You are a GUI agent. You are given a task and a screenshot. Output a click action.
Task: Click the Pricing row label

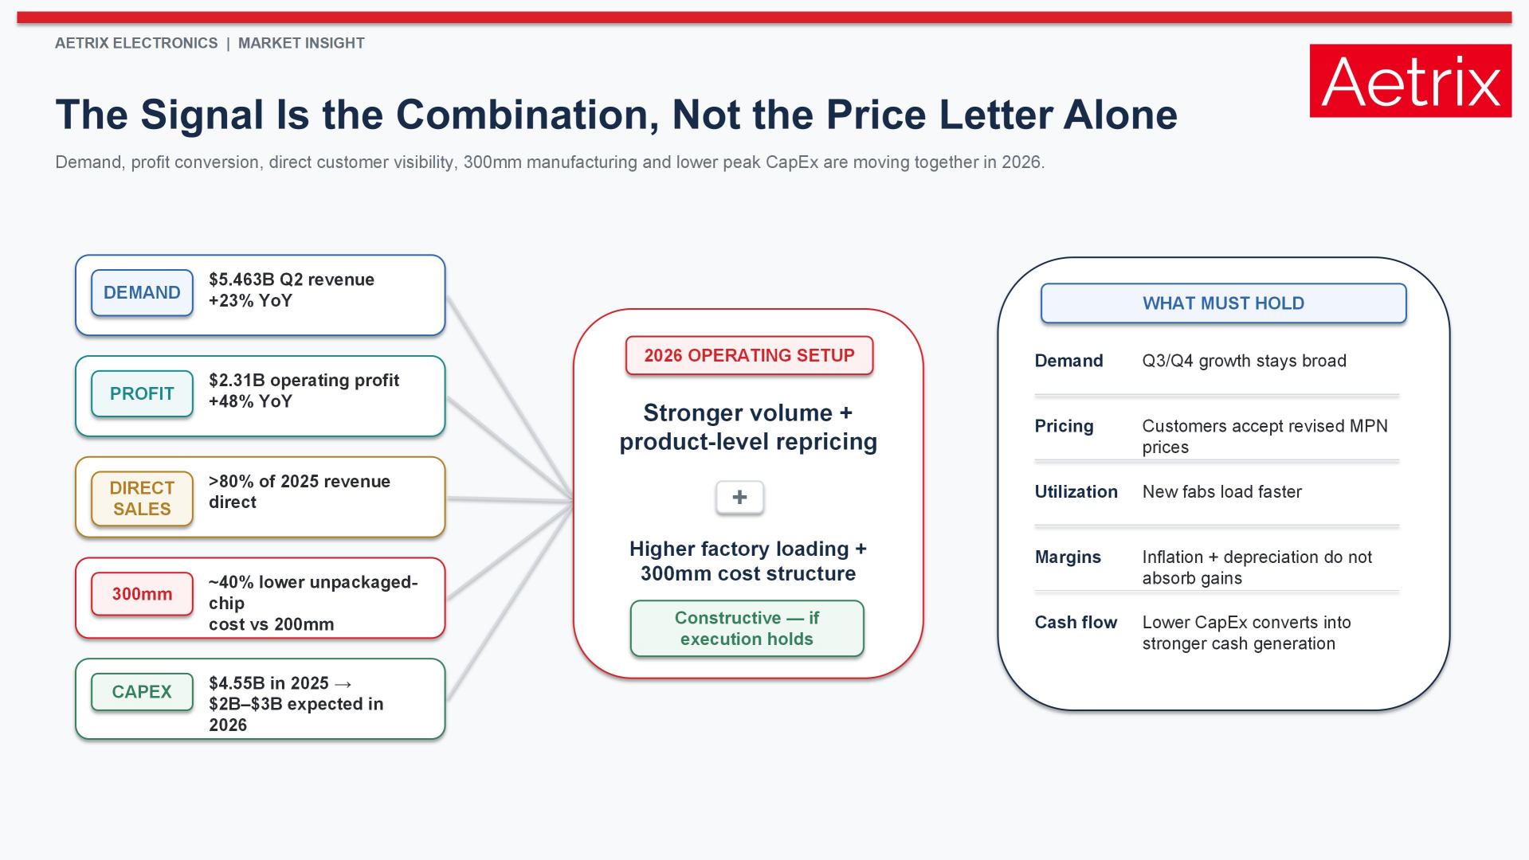coord(1064,426)
